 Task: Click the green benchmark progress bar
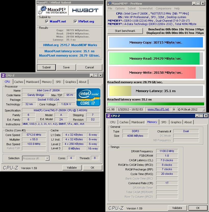(156, 104)
